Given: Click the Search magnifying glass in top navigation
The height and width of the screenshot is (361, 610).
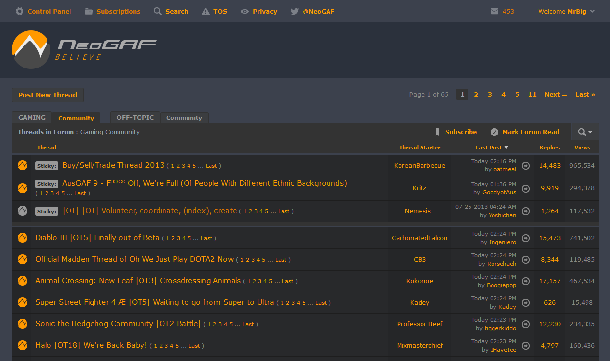Looking at the screenshot, I should [x=157, y=11].
